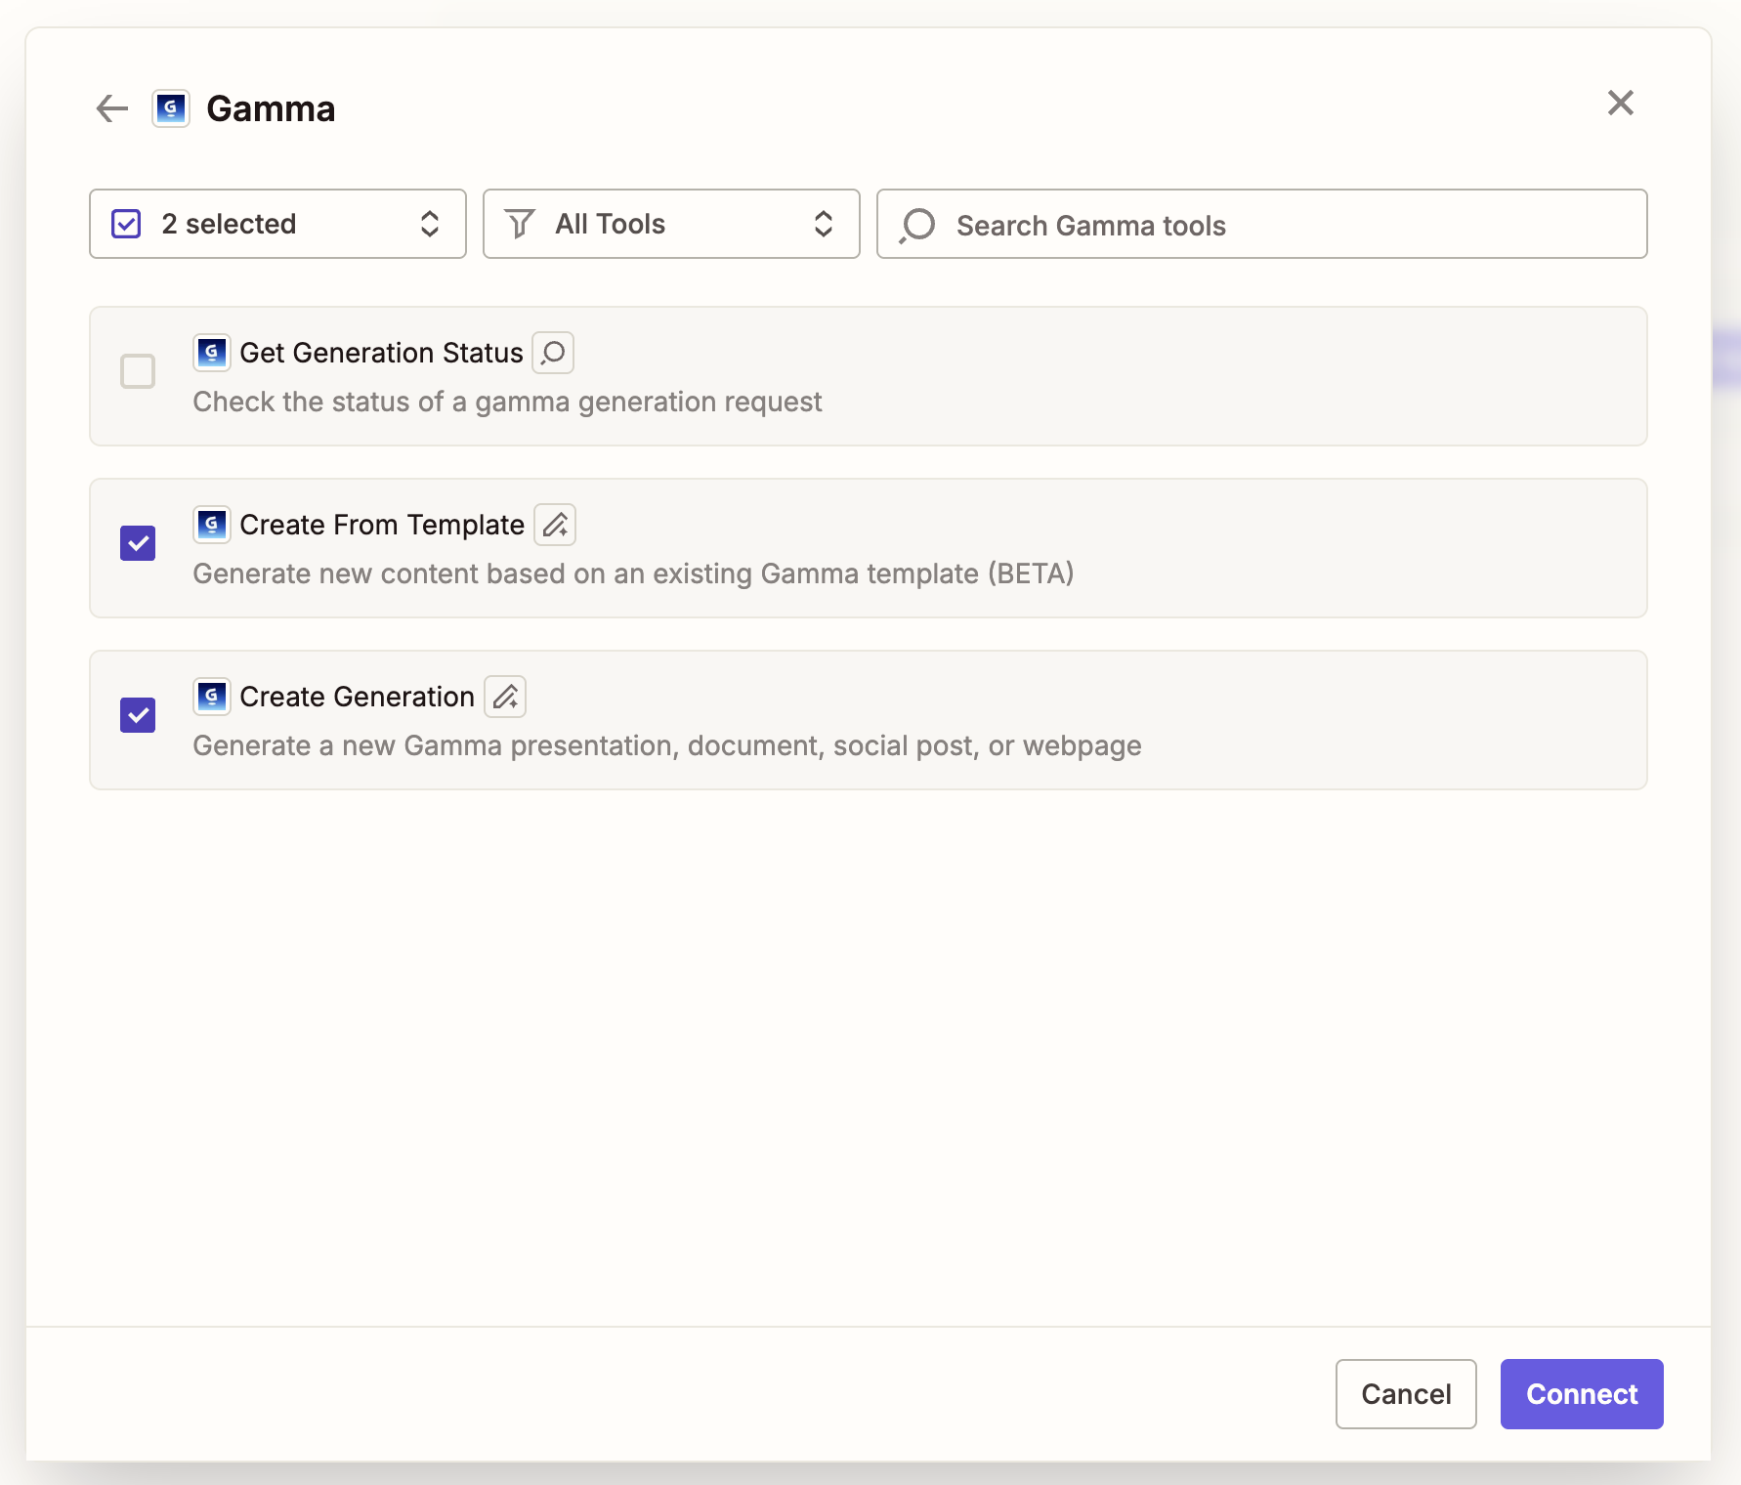This screenshot has width=1741, height=1485.
Task: Click the pencil badge on Create From Template
Action: coord(554,525)
